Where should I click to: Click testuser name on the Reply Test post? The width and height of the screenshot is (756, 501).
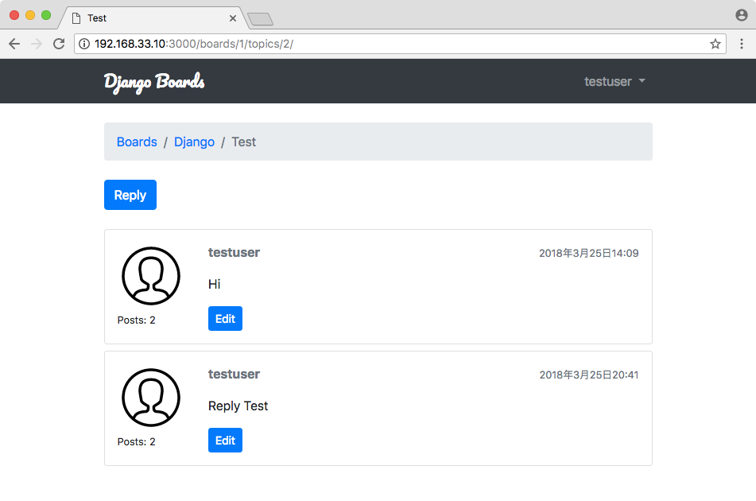(x=234, y=374)
